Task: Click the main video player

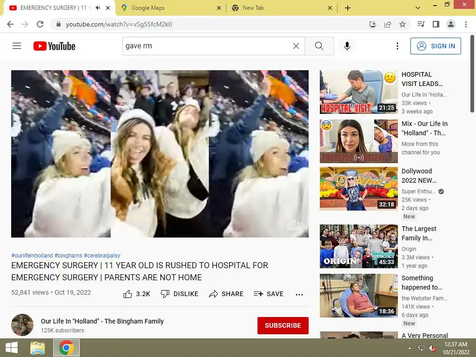Action: click(160, 154)
